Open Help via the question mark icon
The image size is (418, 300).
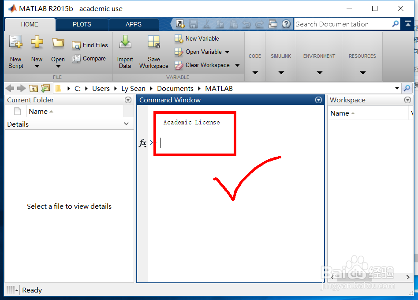286,24
